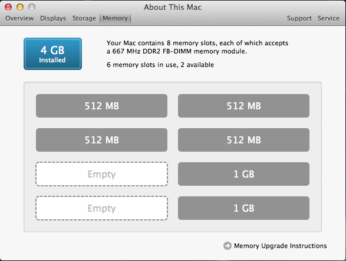This screenshot has height=261, width=346.
Task: Select the top-right 512 MB memory slot
Action: (243, 106)
